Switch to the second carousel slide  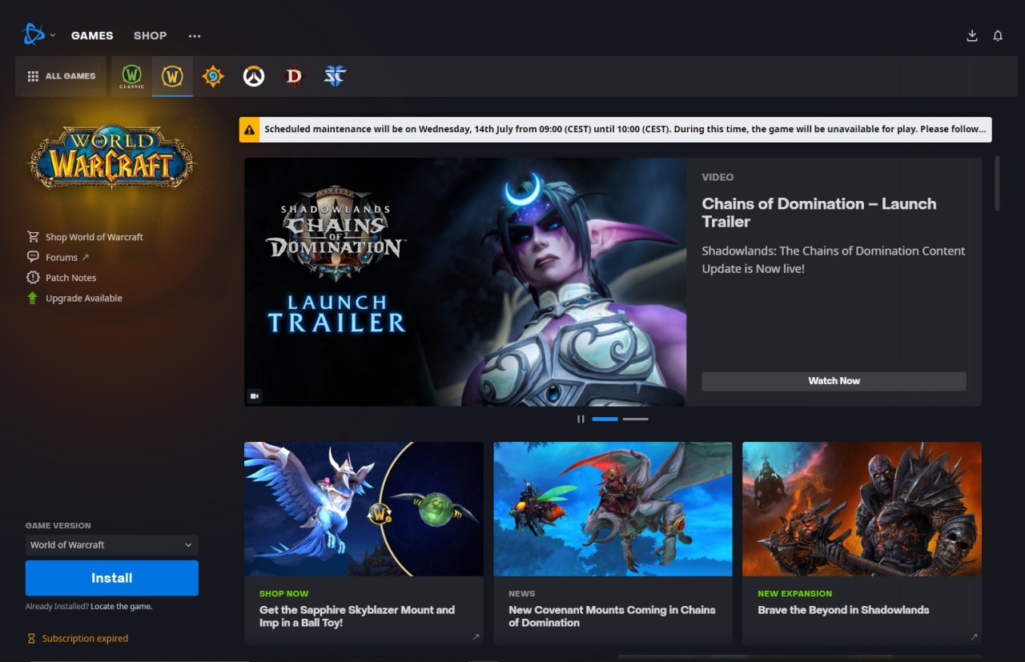[x=635, y=419]
